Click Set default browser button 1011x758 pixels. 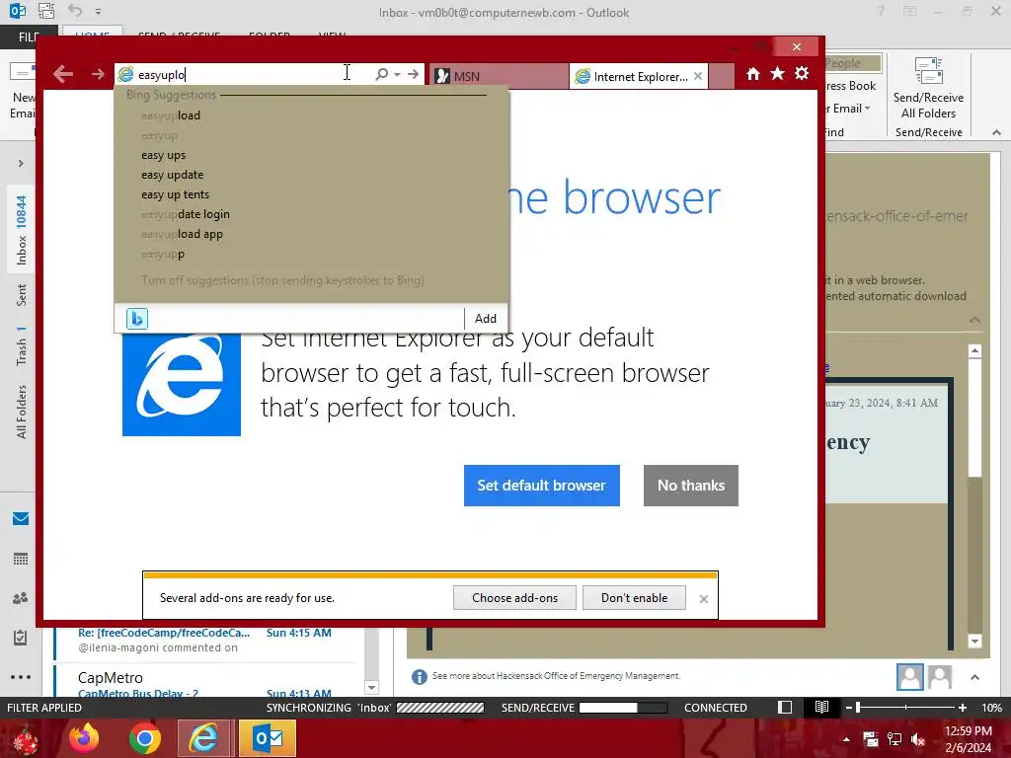(542, 486)
